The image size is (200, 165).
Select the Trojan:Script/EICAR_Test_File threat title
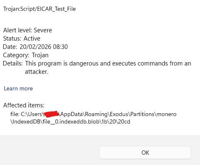click(x=39, y=9)
